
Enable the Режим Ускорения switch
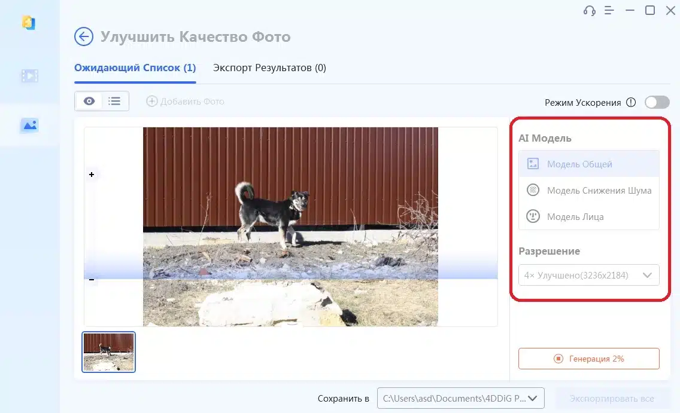click(x=657, y=102)
